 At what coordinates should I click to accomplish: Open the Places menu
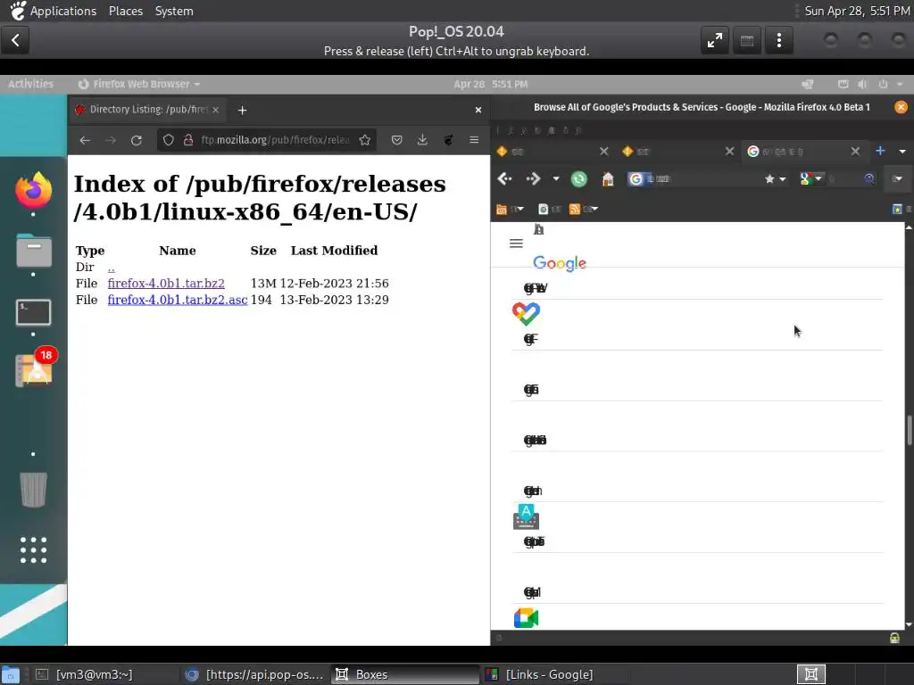click(126, 11)
